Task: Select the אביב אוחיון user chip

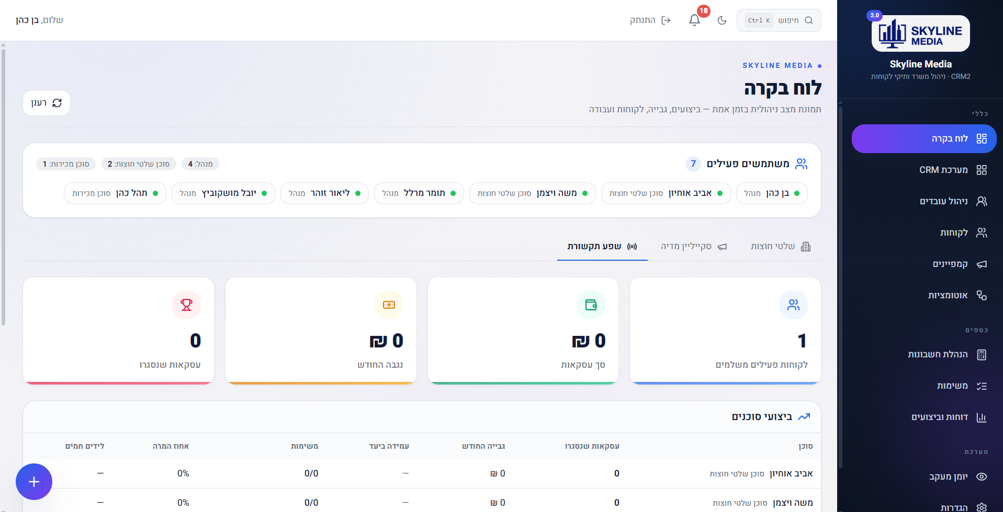Action: [x=666, y=193]
